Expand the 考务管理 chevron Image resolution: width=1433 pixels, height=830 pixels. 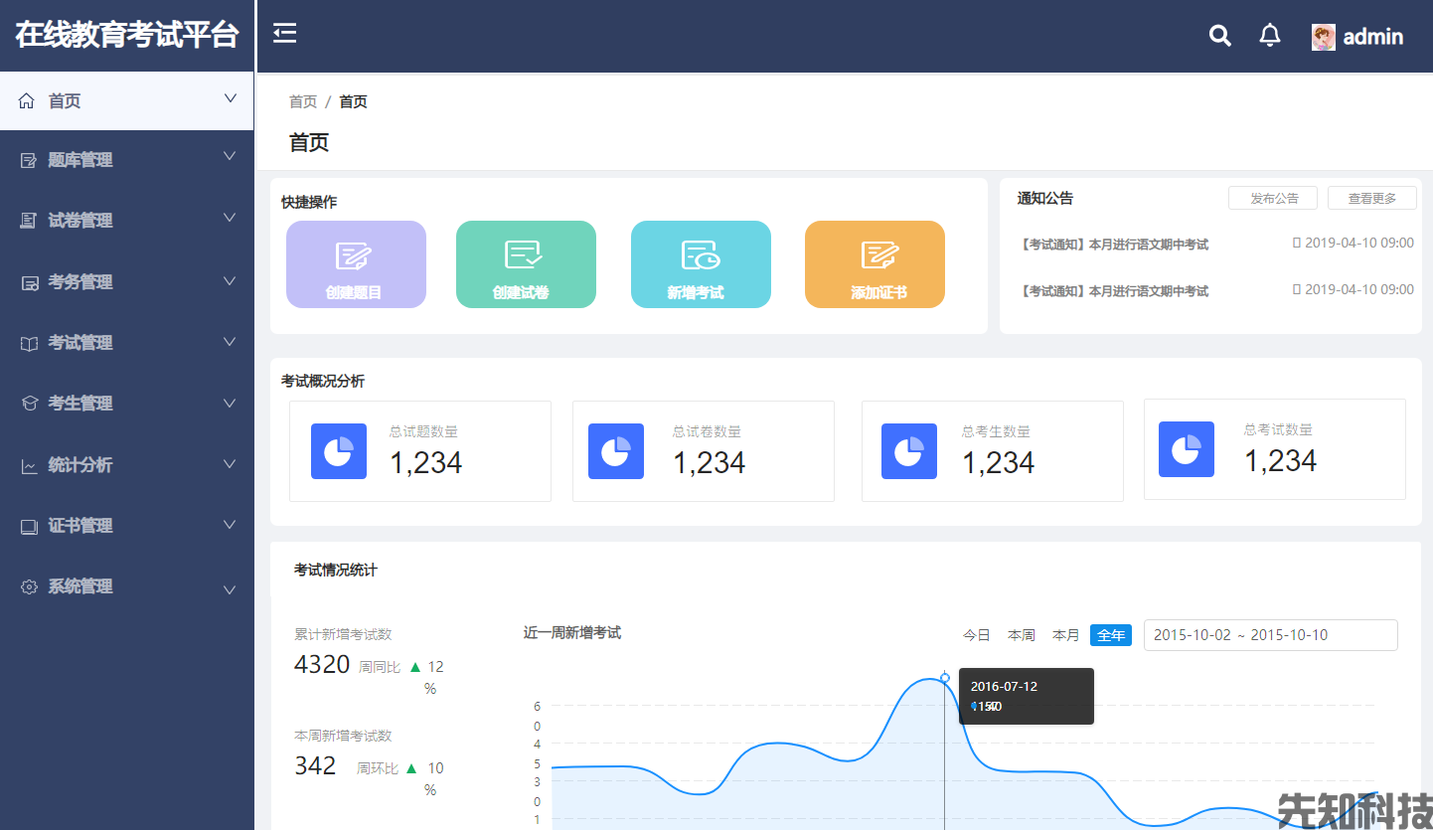230,280
